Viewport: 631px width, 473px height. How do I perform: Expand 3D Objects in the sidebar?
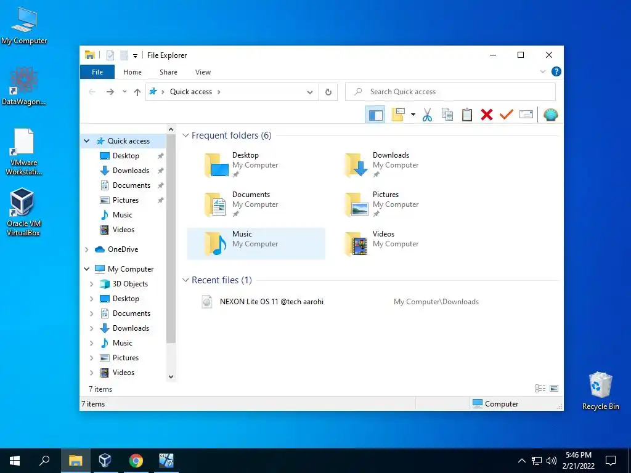[x=91, y=284]
